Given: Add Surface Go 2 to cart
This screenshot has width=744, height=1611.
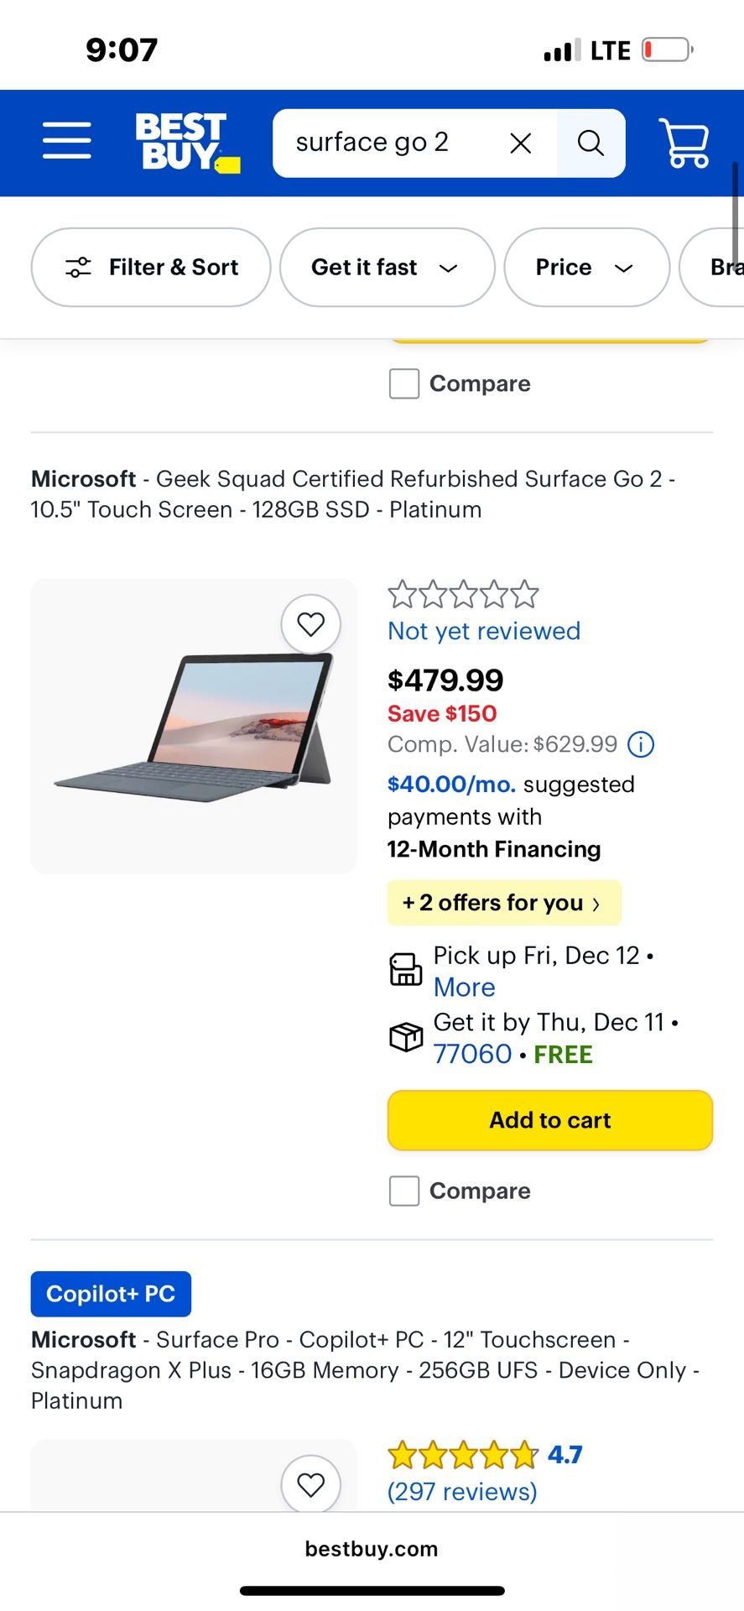Looking at the screenshot, I should point(550,1120).
